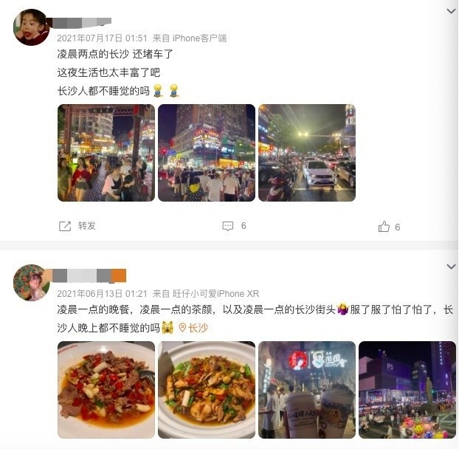459x449 pixels.
Task: Like the first post with thumbs-up icon
Action: [x=384, y=227]
